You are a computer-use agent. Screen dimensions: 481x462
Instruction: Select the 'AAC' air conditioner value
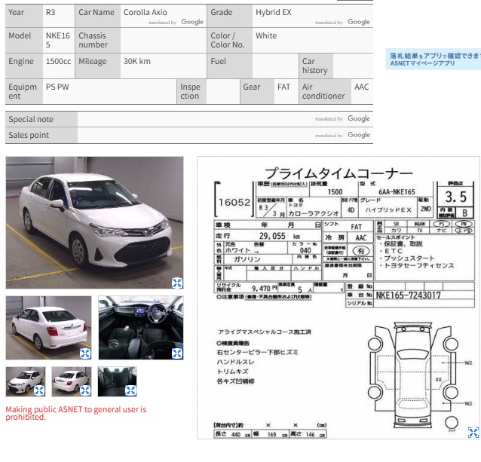(x=361, y=87)
